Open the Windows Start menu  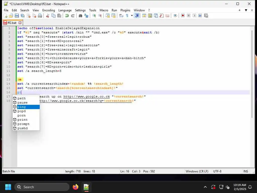(8, 187)
